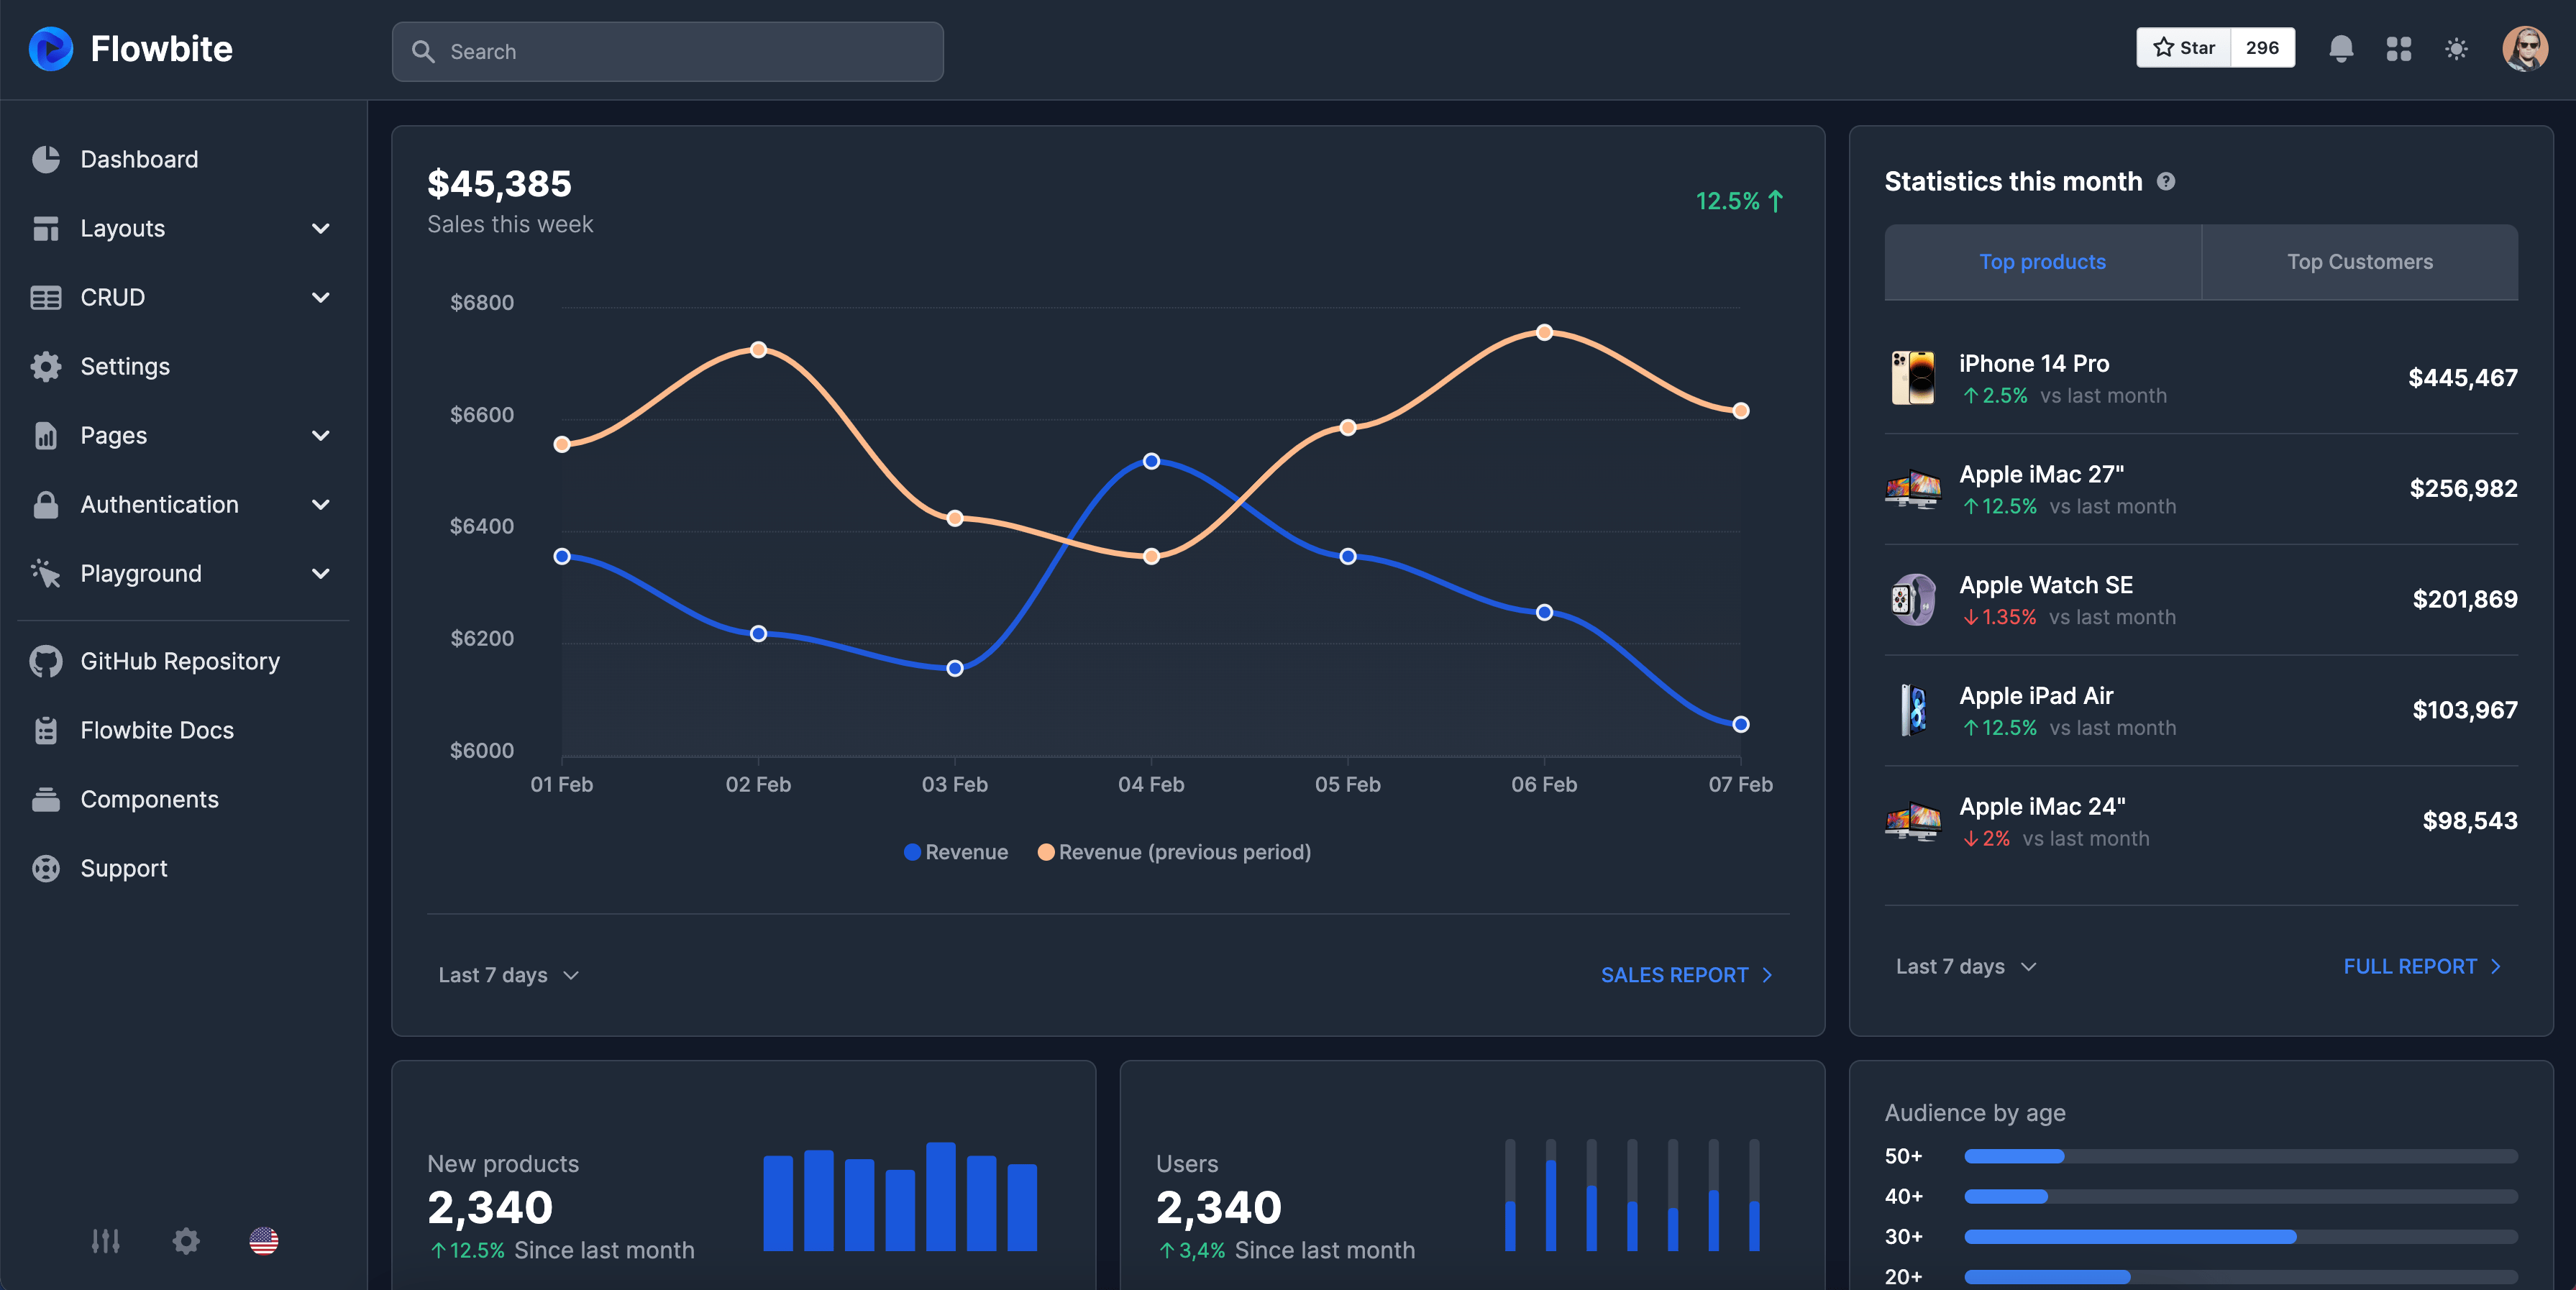Open the notifications bell icon
The width and height of the screenshot is (2576, 1290).
[2340, 49]
